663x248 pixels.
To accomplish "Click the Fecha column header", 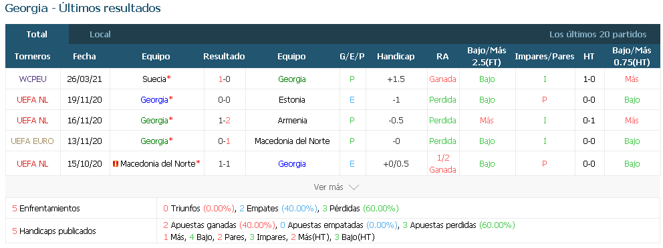I will click(85, 57).
